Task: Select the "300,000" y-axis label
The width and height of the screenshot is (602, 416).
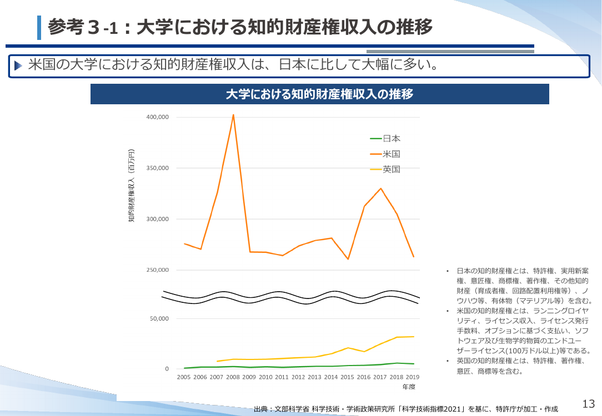Action: [157, 219]
